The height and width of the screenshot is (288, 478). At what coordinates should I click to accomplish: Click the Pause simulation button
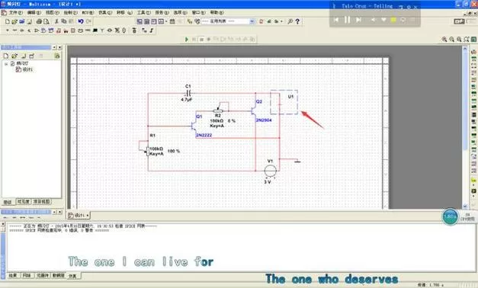[194, 40]
